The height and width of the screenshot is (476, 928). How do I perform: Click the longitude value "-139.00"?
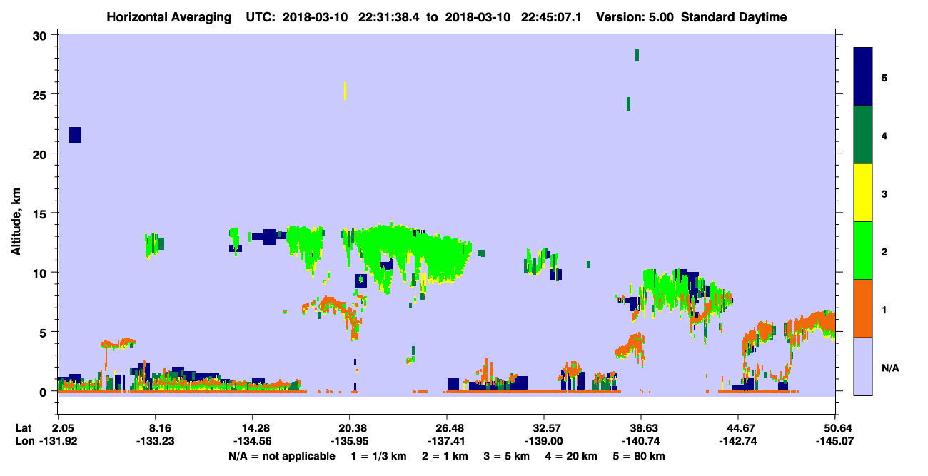(544, 441)
